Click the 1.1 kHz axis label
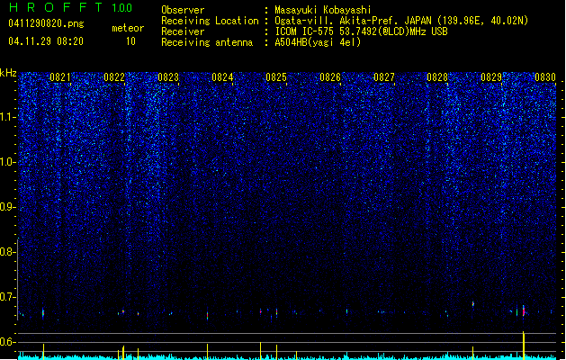The image size is (566, 360). [x=7, y=117]
